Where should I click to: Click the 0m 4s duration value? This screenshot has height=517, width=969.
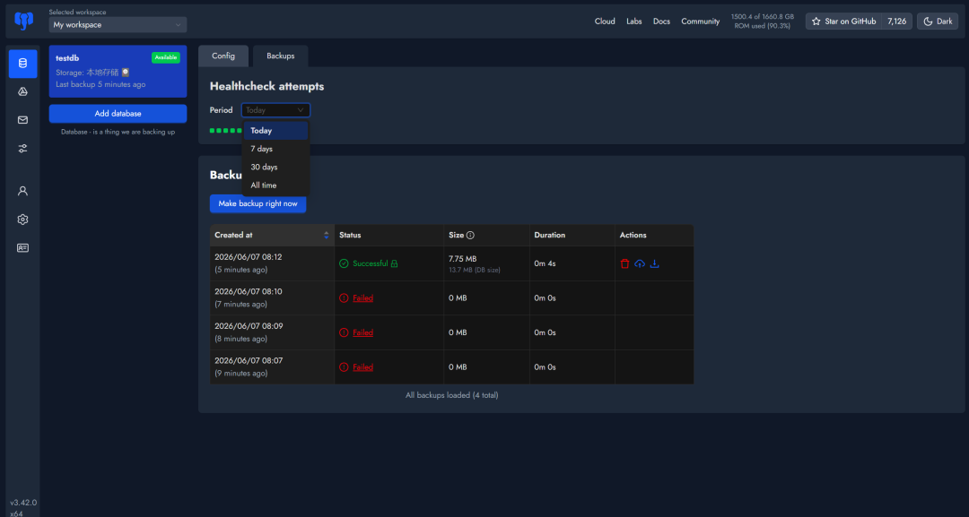(x=545, y=263)
